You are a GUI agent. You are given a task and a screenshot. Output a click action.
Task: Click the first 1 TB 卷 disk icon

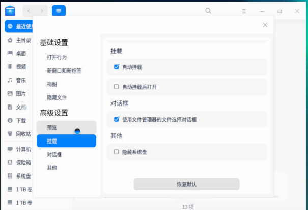click(10, 189)
